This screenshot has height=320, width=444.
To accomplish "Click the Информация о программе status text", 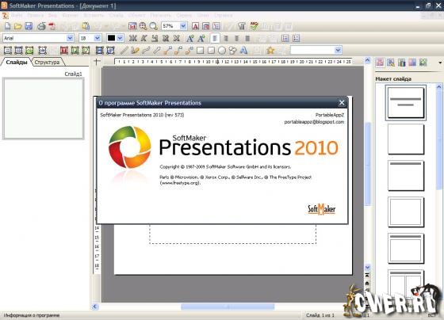I will coord(32,315).
